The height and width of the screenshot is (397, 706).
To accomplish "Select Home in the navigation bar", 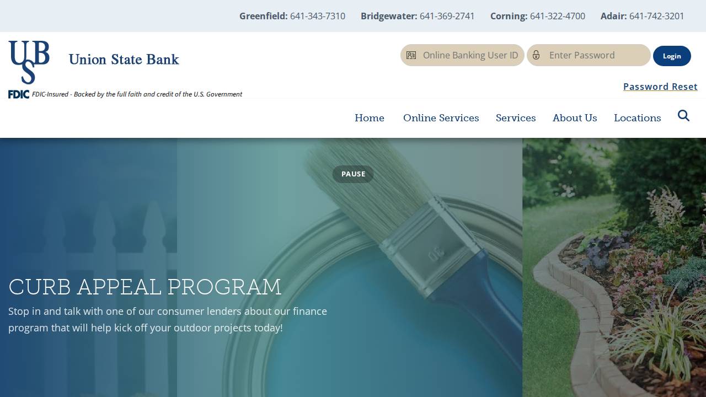I will (369, 118).
